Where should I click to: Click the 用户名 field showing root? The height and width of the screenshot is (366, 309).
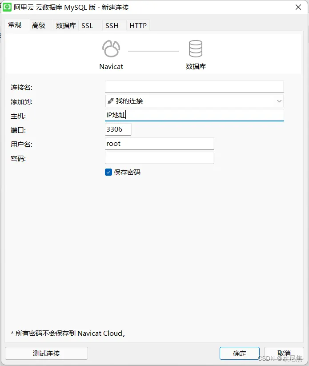point(160,144)
